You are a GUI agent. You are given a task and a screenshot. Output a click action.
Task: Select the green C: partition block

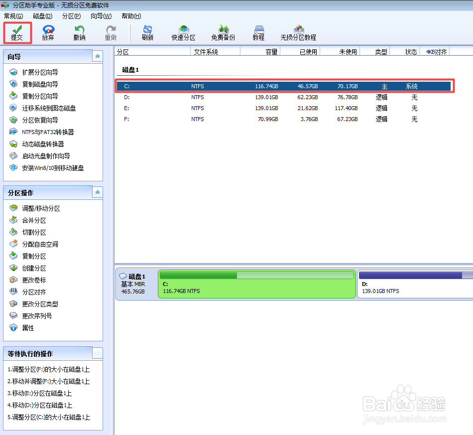(x=257, y=284)
